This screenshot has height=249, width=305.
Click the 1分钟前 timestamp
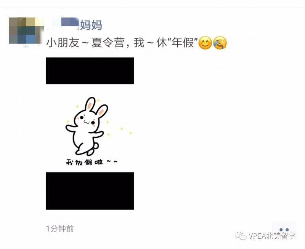(x=60, y=229)
